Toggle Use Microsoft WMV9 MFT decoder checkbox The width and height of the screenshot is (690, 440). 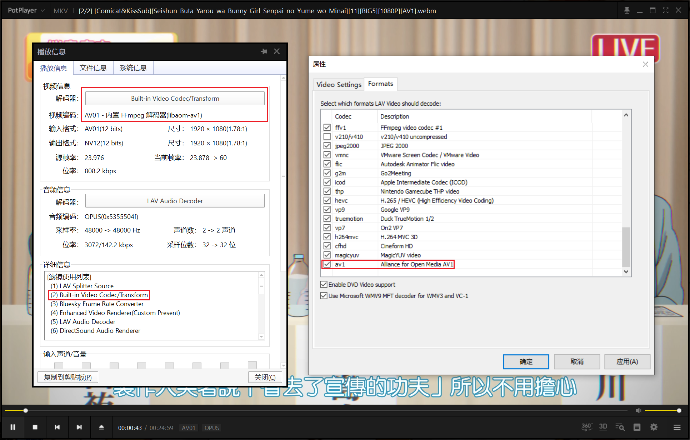[324, 296]
